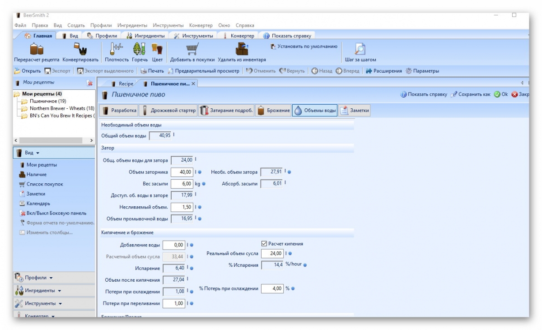Switch to the Recipe document tab

coord(122,84)
